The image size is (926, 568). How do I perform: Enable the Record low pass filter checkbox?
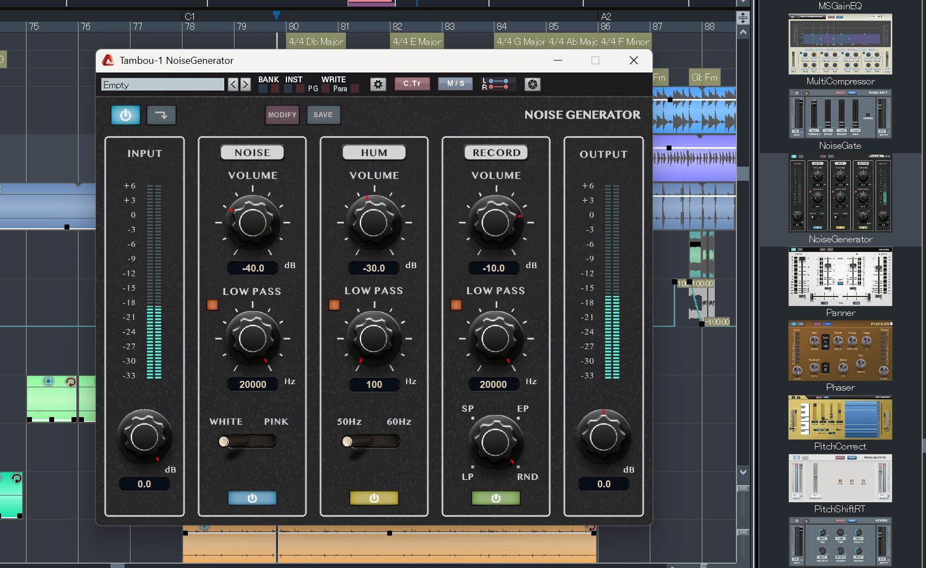pos(456,305)
